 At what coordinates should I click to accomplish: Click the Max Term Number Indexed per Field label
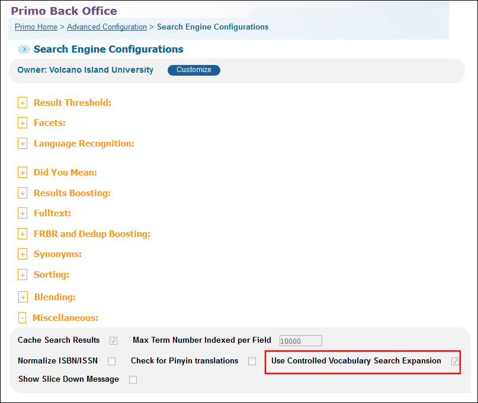pyautogui.click(x=202, y=340)
